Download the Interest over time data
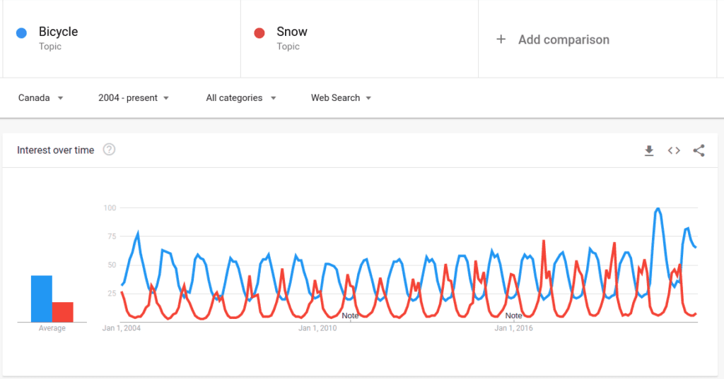Screen dimensions: 724x379 point(649,150)
